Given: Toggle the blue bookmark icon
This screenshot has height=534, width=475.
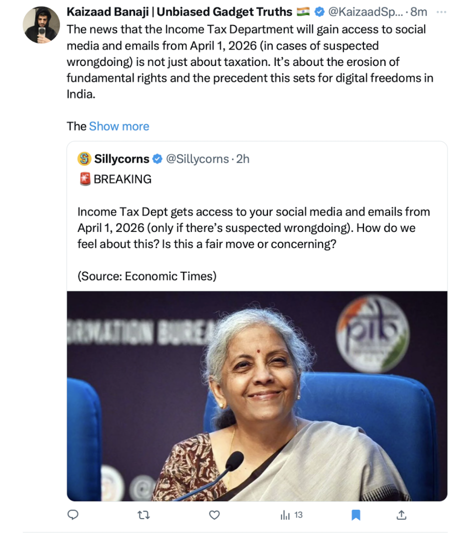Looking at the screenshot, I should coord(356,514).
